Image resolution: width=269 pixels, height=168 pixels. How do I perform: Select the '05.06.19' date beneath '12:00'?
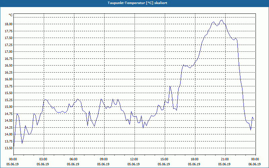(x=133, y=164)
